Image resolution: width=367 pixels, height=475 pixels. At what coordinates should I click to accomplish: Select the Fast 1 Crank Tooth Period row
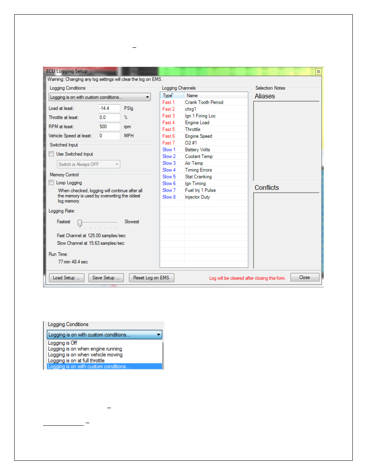tap(204, 102)
